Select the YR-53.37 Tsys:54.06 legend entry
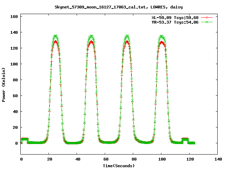The width and height of the screenshot is (225, 169). point(175,22)
